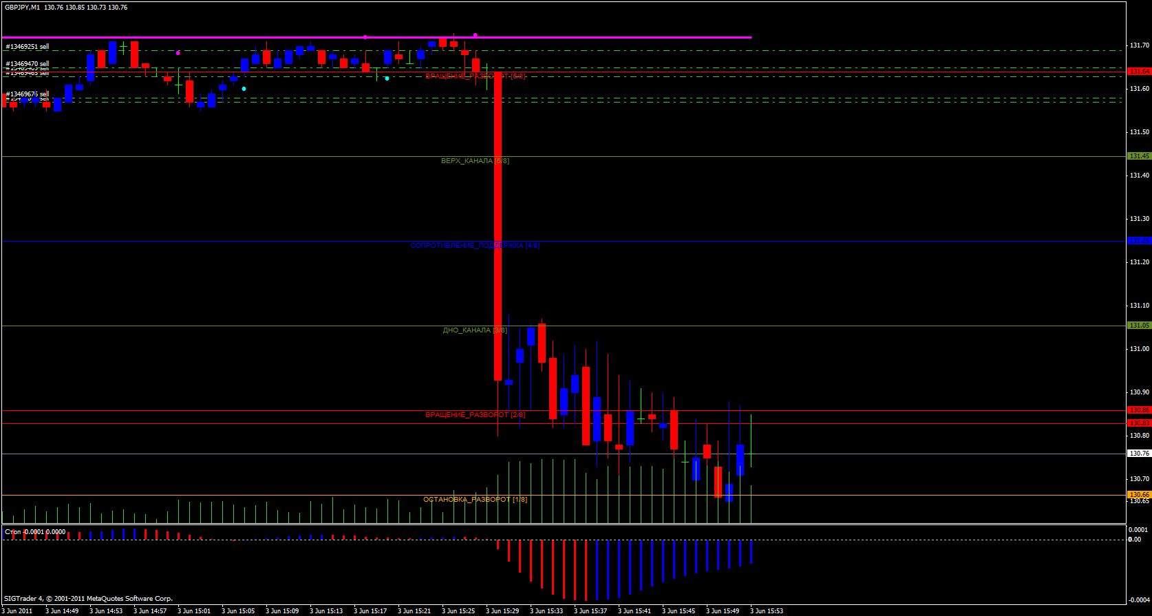
Task: Click the 131.70 price scale value
Action: pyautogui.click(x=1139, y=45)
